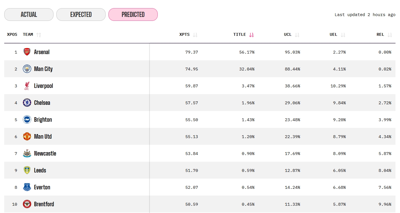
Task: Open the Everton team link
Action: (42, 187)
